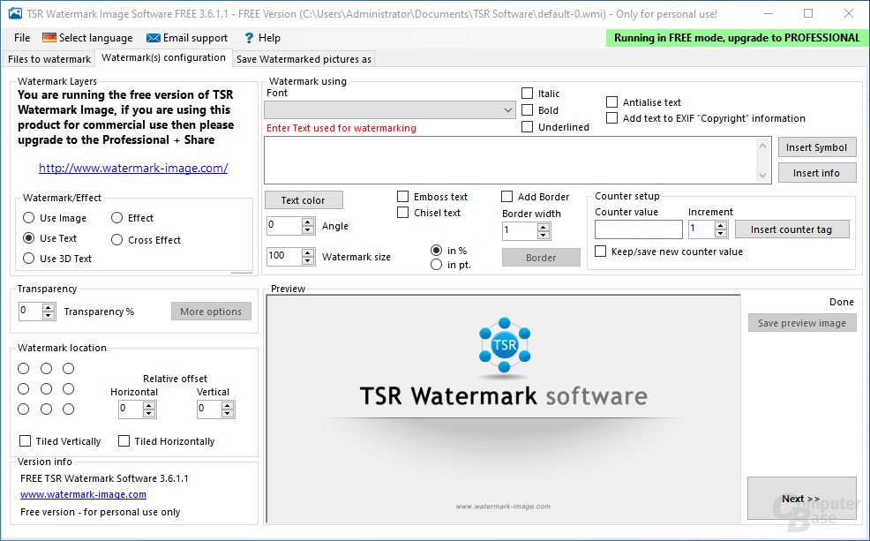Select the bottom-right watermark location radio
This screenshot has width=870, height=541.
[x=68, y=409]
